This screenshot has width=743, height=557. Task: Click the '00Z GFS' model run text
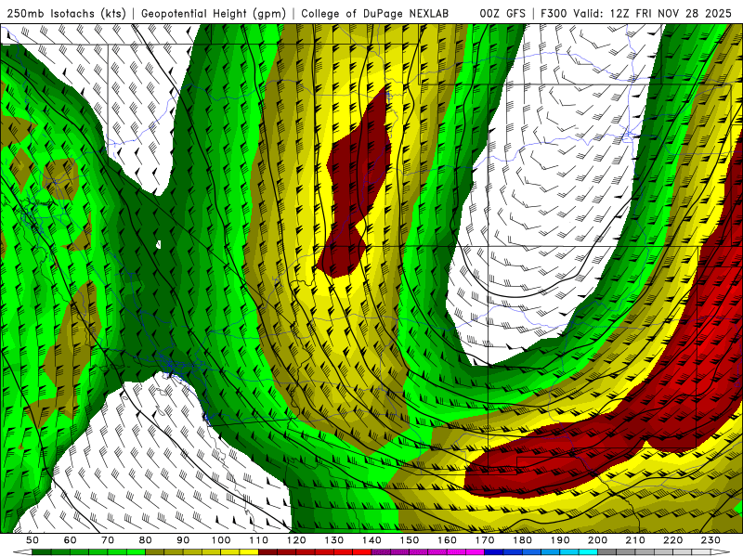[x=502, y=13]
